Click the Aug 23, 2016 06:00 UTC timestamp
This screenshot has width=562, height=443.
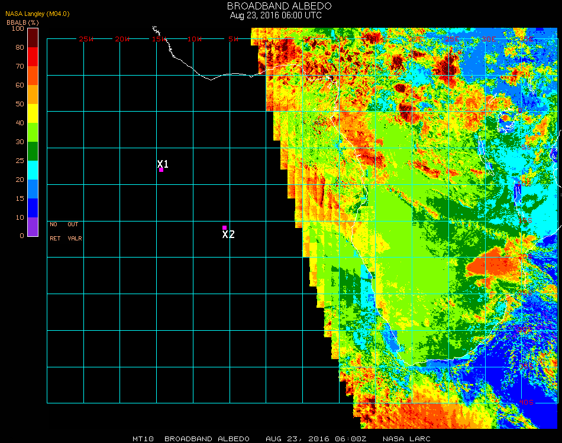coord(276,15)
